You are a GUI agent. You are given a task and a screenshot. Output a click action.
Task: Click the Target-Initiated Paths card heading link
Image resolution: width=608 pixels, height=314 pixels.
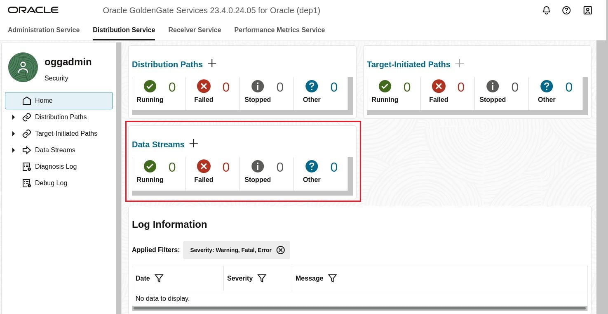point(408,64)
